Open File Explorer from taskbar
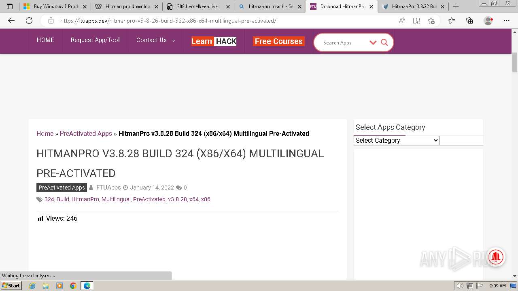Viewport: 518px width, 291px height. pos(46,286)
